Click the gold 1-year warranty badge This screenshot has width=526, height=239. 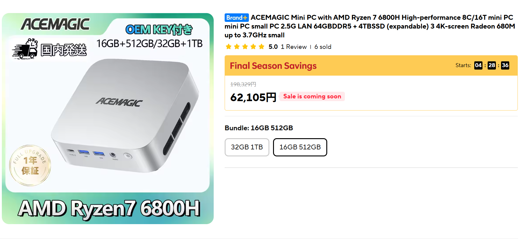point(30,166)
